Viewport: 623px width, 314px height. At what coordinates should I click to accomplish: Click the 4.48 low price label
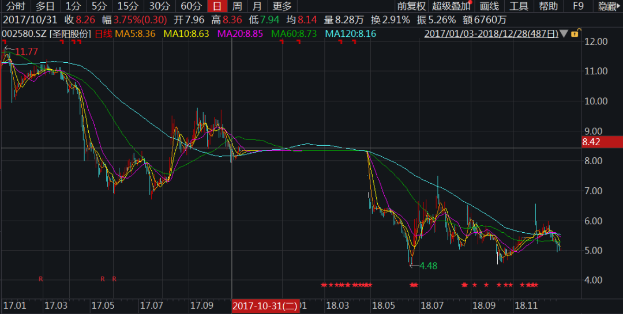pos(429,266)
